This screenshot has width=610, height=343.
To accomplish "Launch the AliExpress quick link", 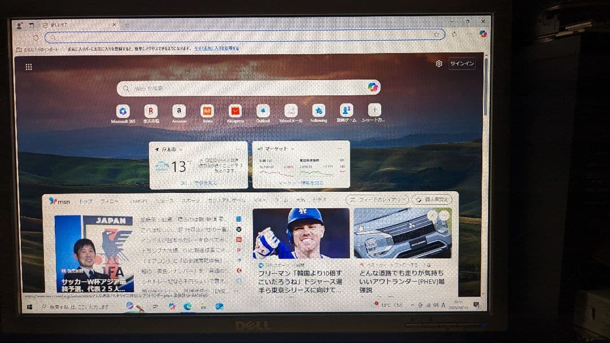I will coord(234,111).
